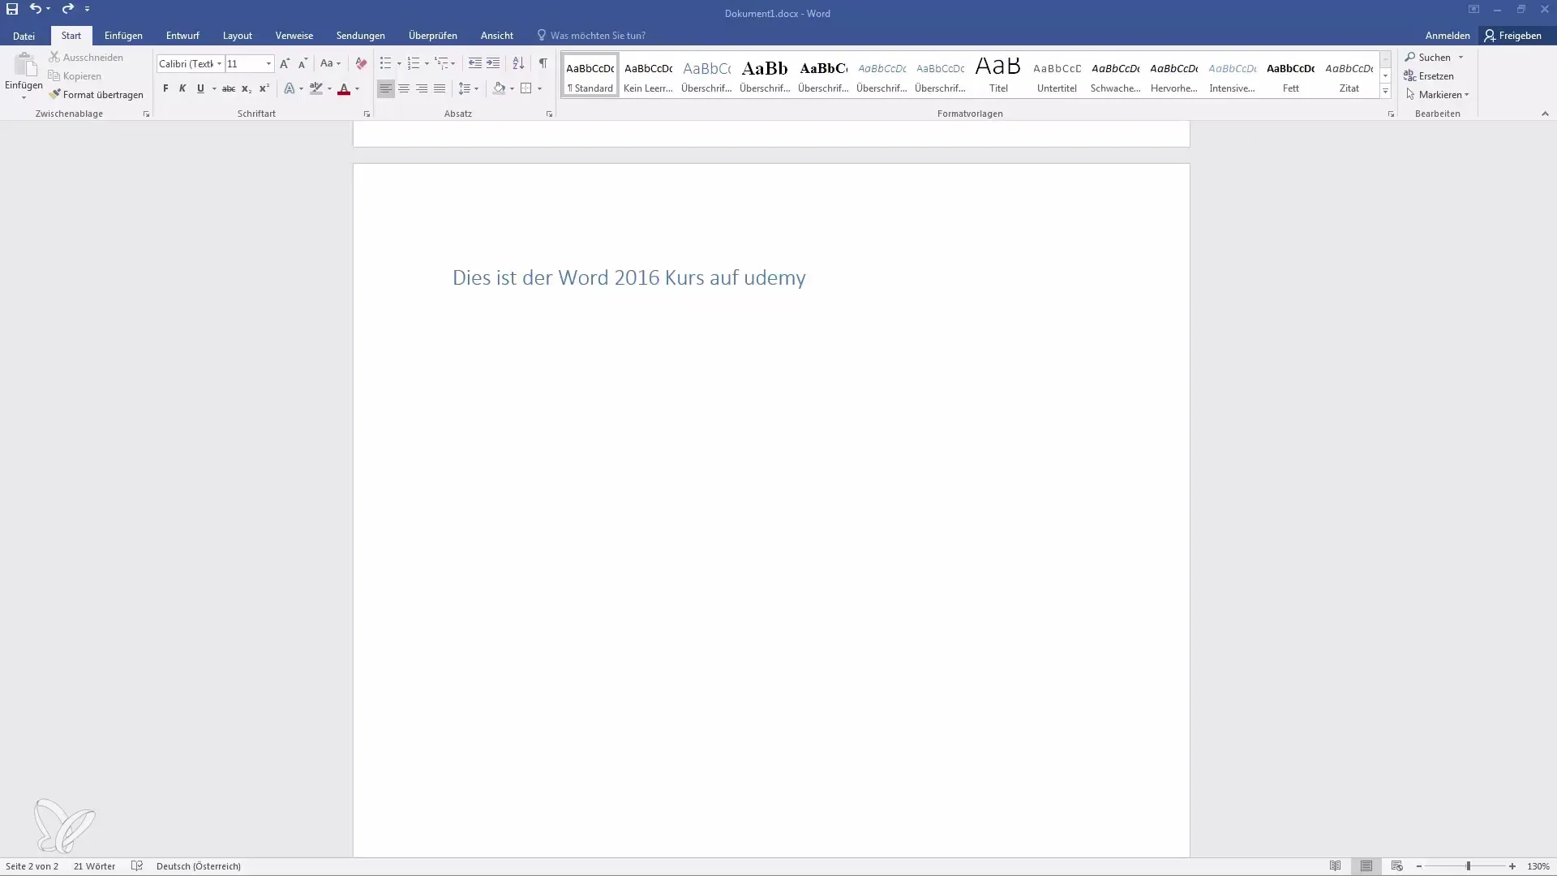Viewport: 1557px width, 876px height.
Task: Apply borders with the borders icon
Action: pos(526,89)
